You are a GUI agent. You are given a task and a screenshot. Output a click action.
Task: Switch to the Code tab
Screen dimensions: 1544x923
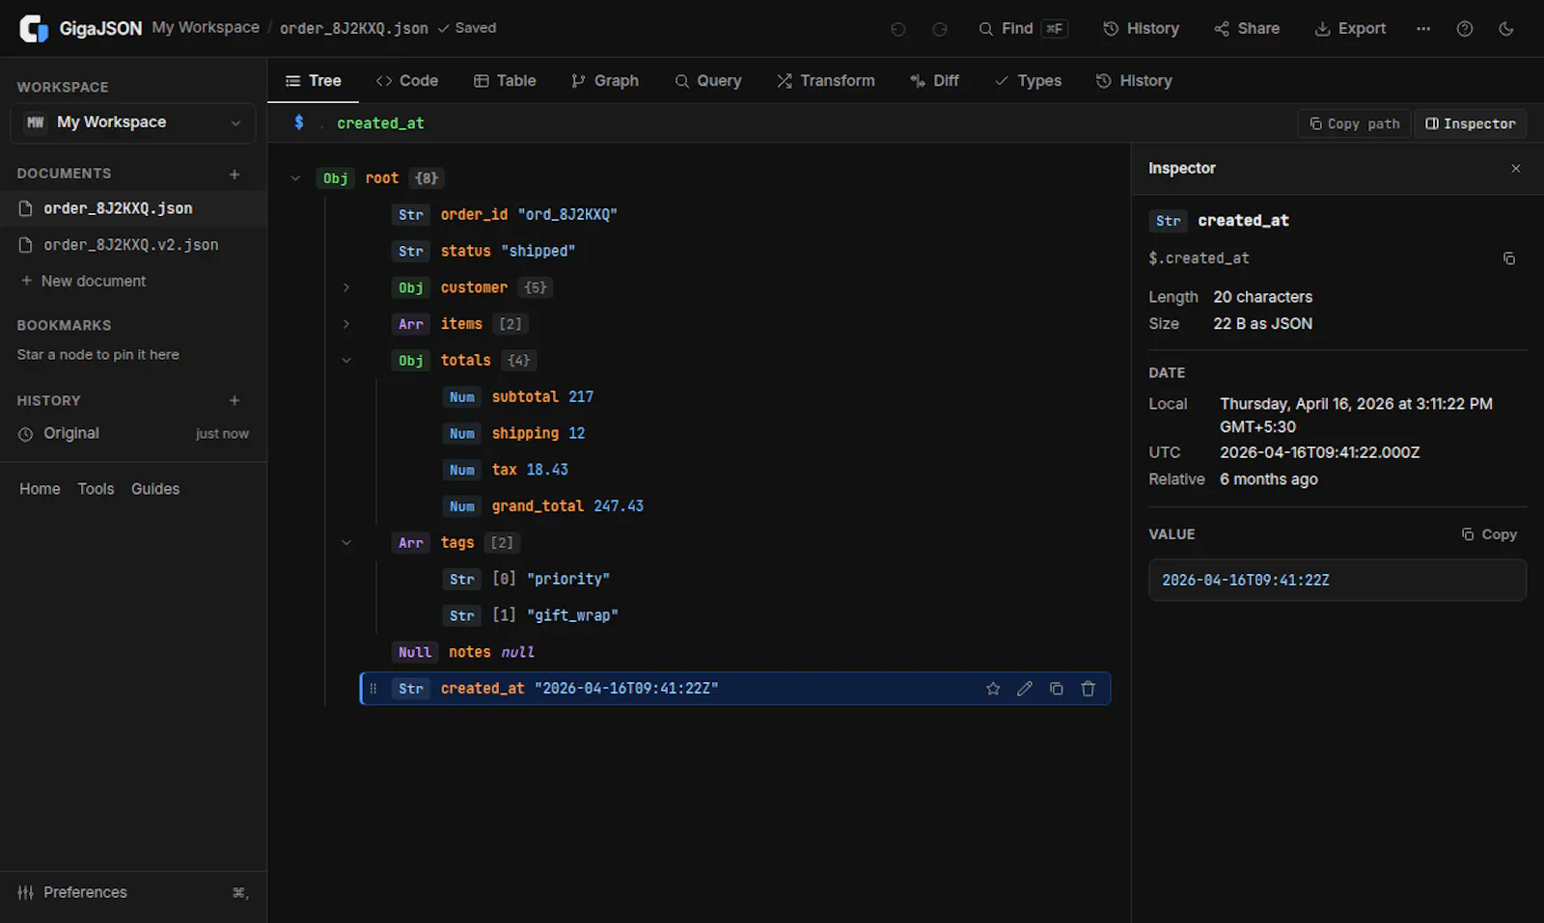[407, 81]
